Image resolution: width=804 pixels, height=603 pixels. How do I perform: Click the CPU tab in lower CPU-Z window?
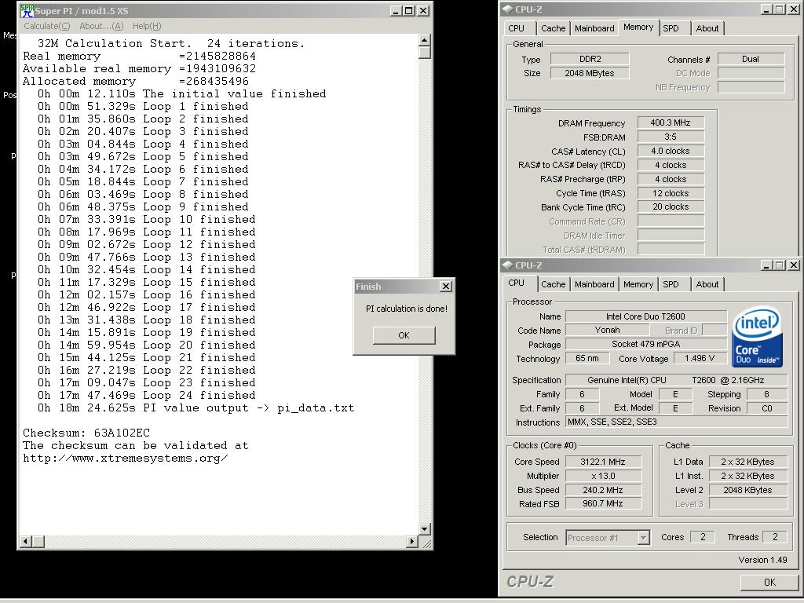coord(517,283)
